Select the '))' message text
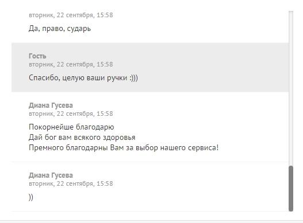This screenshot has height=223, width=303. click(31, 197)
